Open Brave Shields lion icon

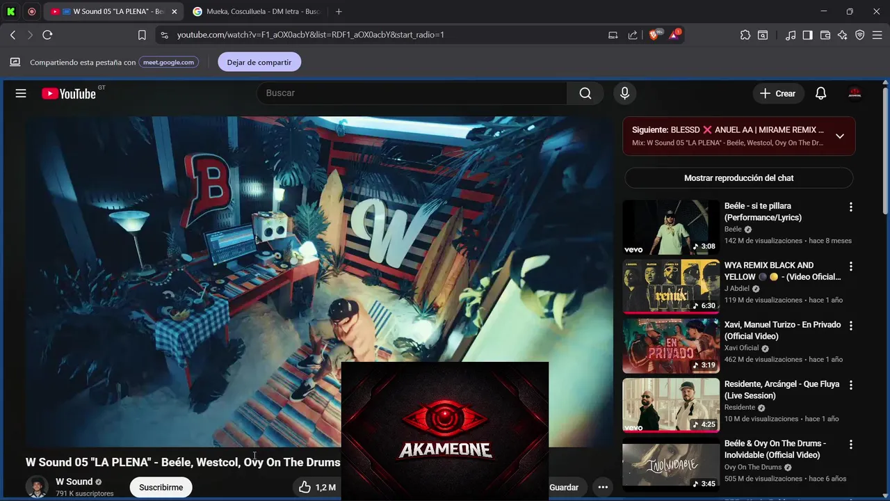(654, 35)
